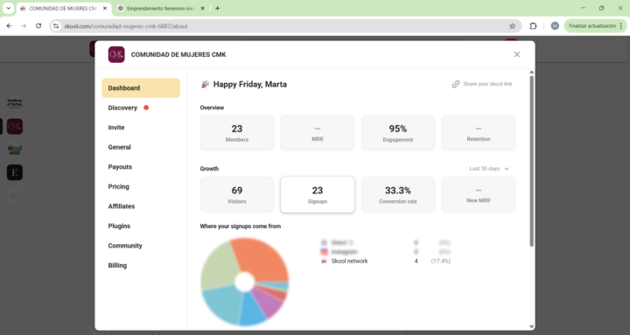Select the New MRR card
Screen dimensions: 630x335
479,194
